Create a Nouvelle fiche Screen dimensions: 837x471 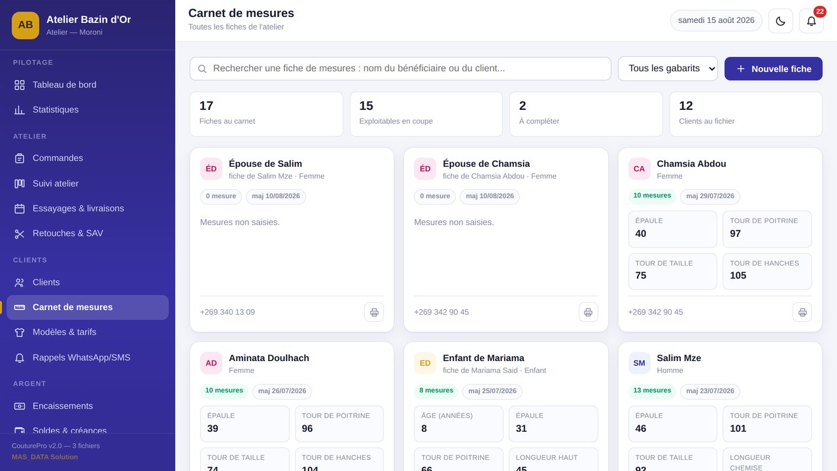[774, 69]
